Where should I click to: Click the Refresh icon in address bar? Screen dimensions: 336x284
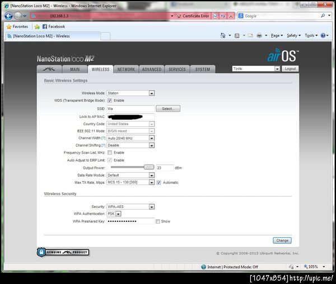pyautogui.click(x=223, y=16)
